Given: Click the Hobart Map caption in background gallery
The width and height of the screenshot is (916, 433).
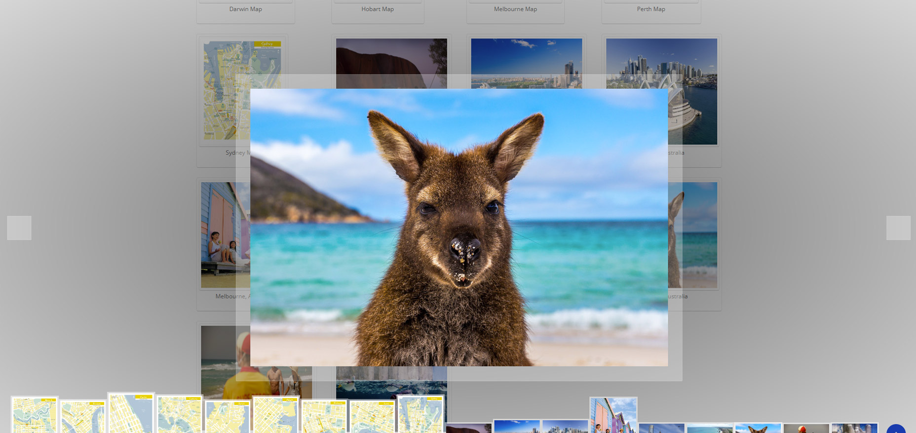Looking at the screenshot, I should coord(378,9).
